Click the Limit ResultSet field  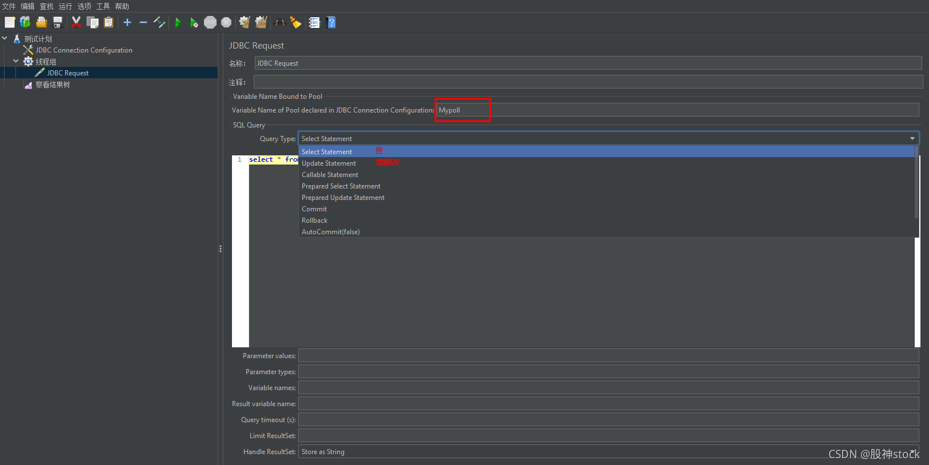(x=608, y=435)
